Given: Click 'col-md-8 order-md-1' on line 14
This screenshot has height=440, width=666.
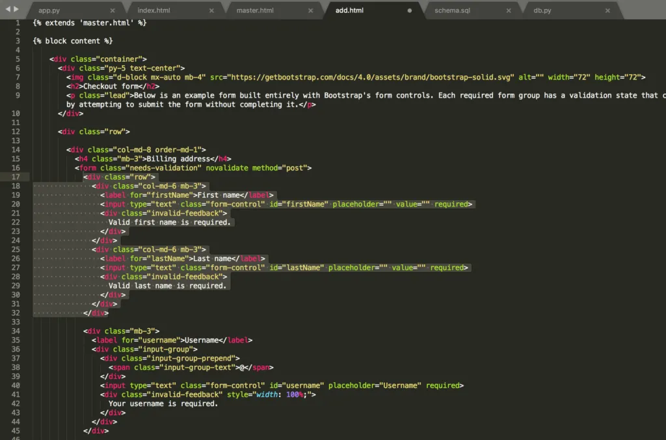Looking at the screenshot, I should [x=157, y=150].
